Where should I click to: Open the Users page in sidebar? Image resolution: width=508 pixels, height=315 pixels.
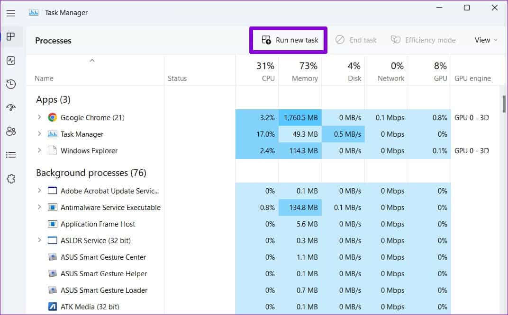click(x=11, y=131)
